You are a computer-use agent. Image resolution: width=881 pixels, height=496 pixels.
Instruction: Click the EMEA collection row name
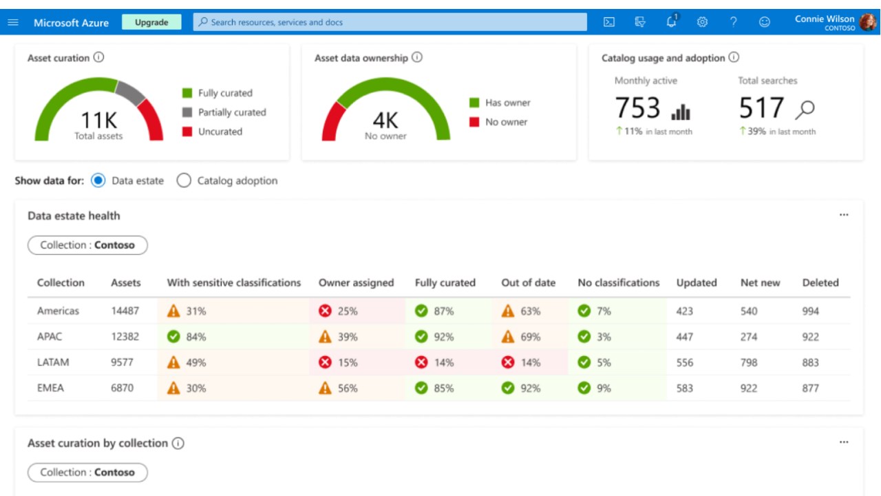[50, 388]
